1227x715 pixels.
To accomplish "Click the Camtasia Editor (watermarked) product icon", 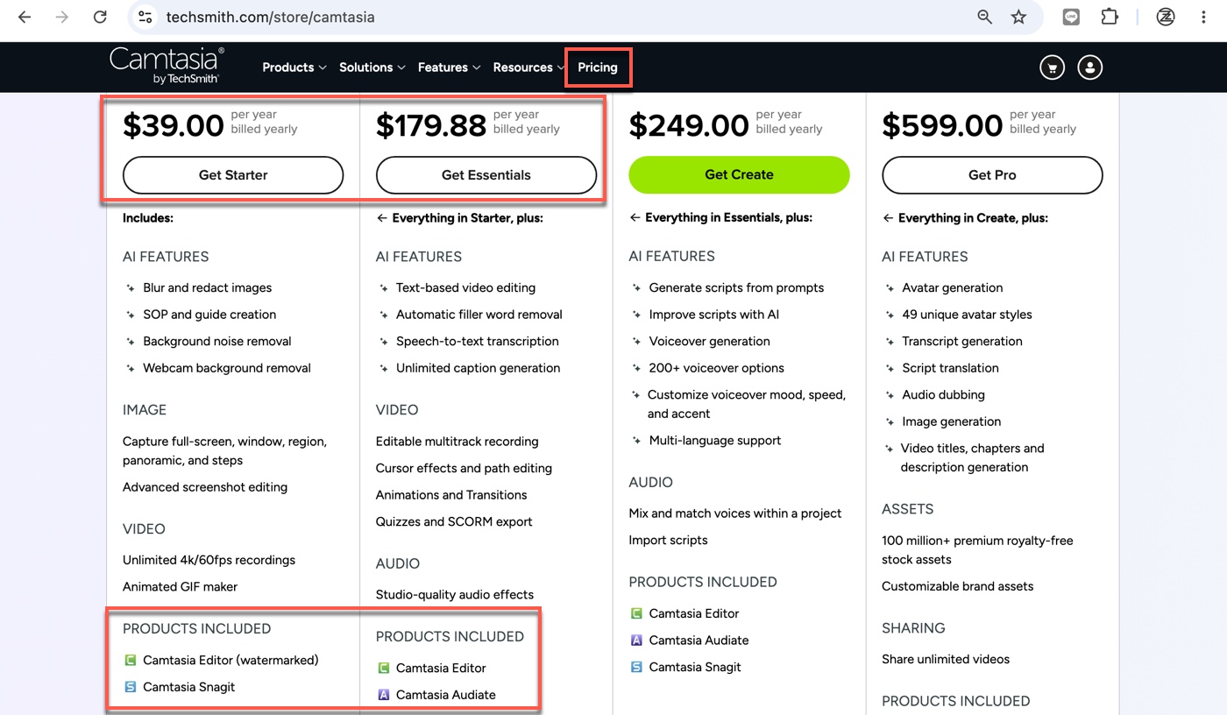I will pyautogui.click(x=131, y=660).
